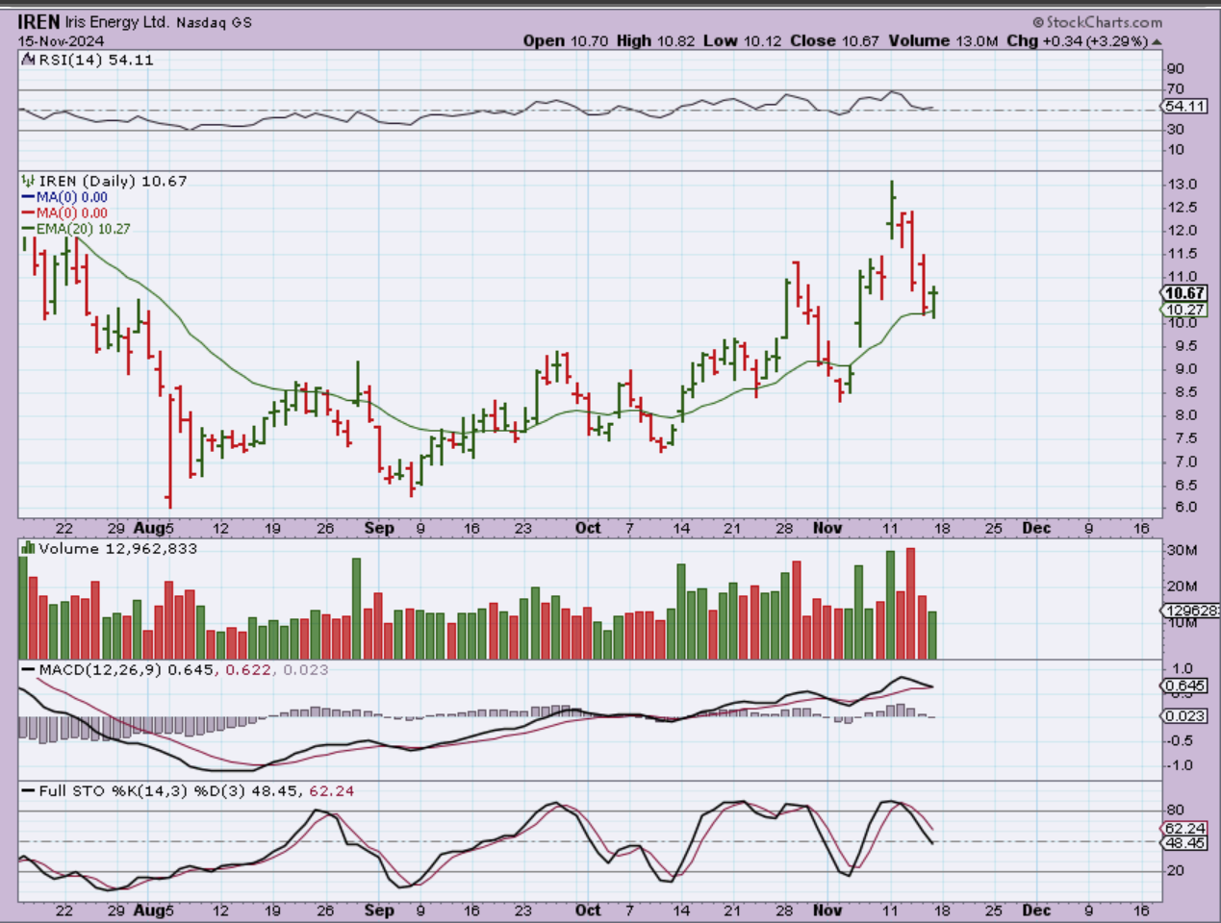Click the 10.67 price tag on right axis
The height and width of the screenshot is (923, 1221).
[x=1184, y=293]
